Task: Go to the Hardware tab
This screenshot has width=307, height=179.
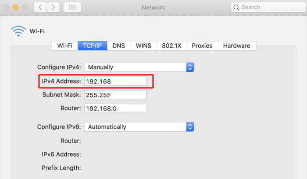Action: coord(236,46)
